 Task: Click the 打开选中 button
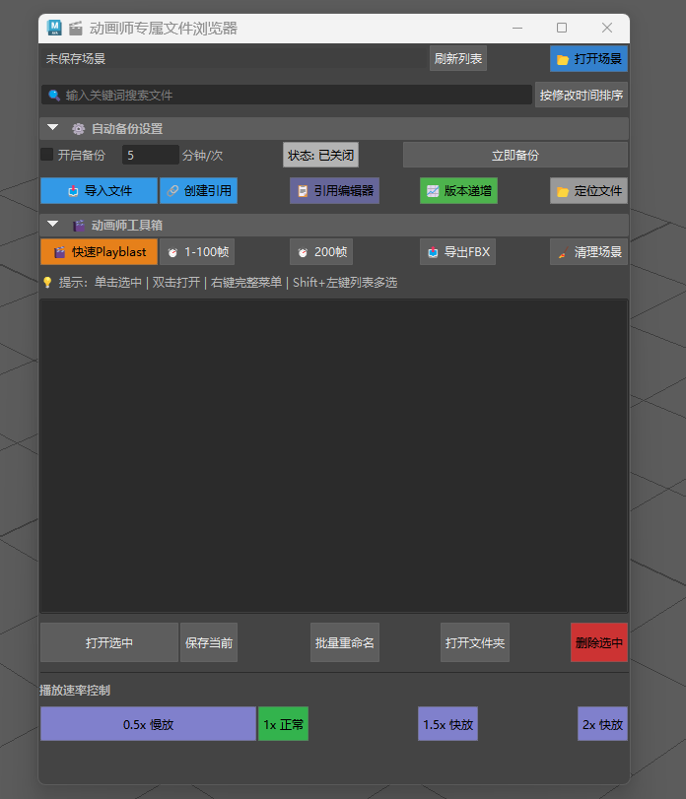pyautogui.click(x=109, y=642)
